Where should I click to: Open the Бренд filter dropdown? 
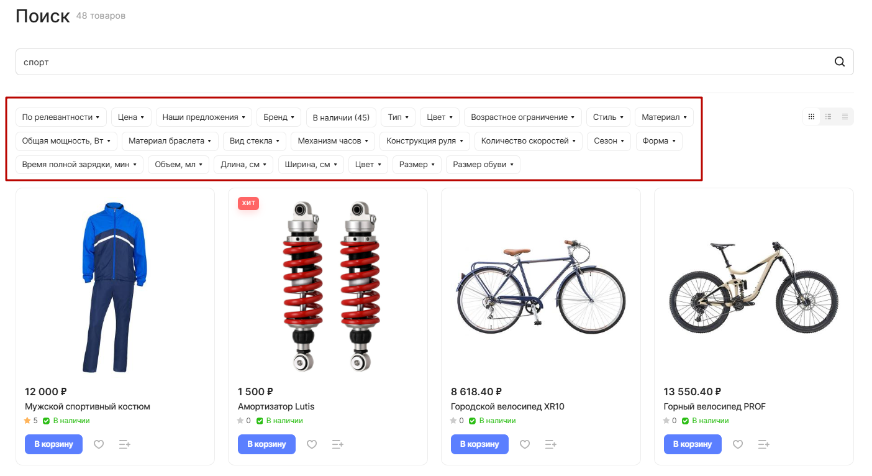pyautogui.click(x=279, y=117)
